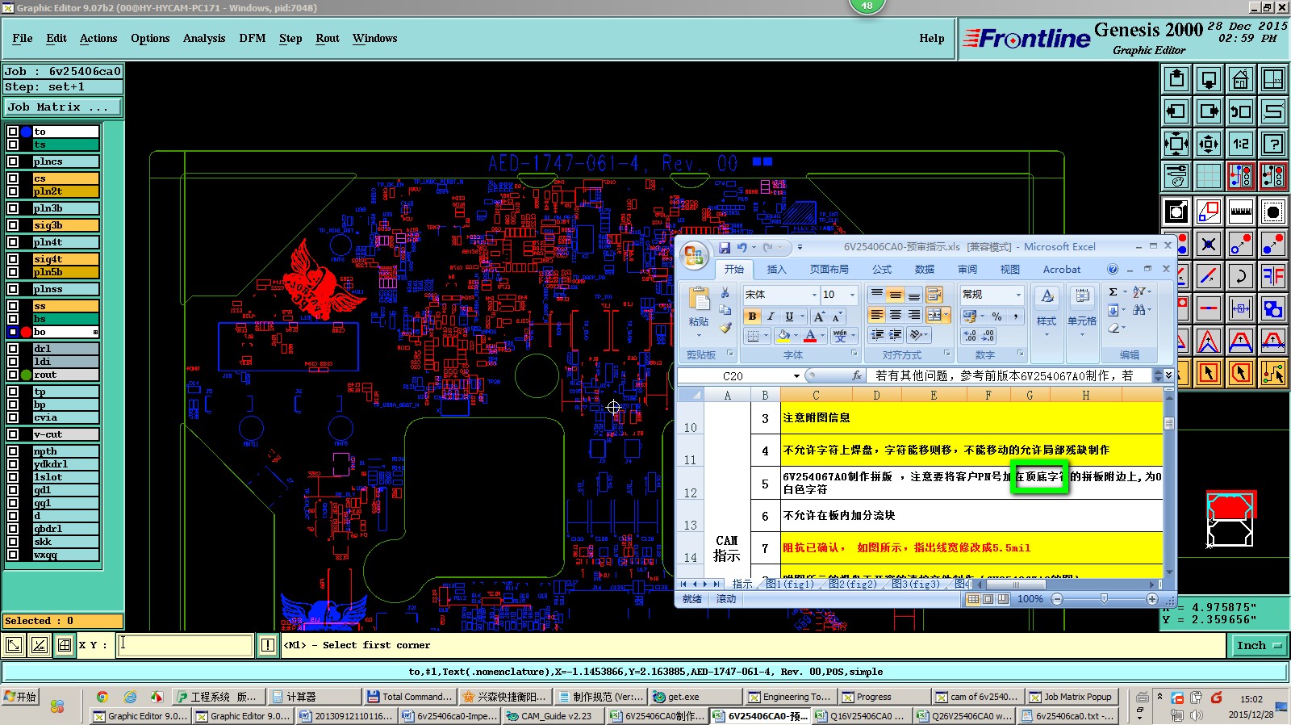Click the Job Matrix button

[x=62, y=107]
